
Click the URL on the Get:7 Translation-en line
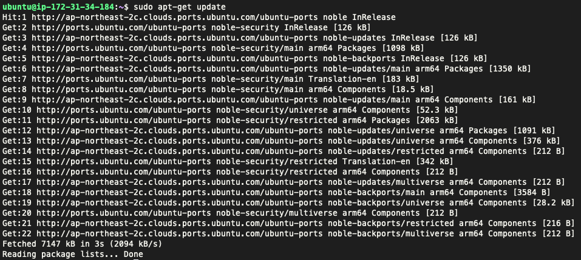click(x=118, y=79)
